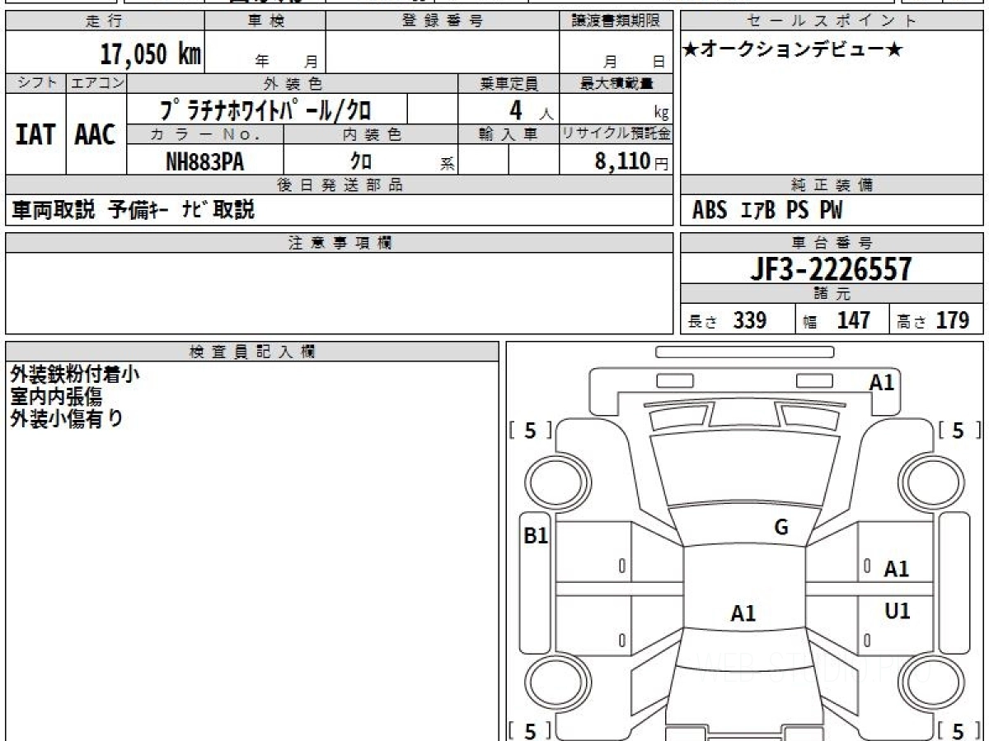Click the 高さ 179 height value
Viewport: 989px width, 741px height.
click(x=933, y=320)
